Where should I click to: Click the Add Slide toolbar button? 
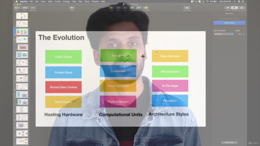pos(32,8)
